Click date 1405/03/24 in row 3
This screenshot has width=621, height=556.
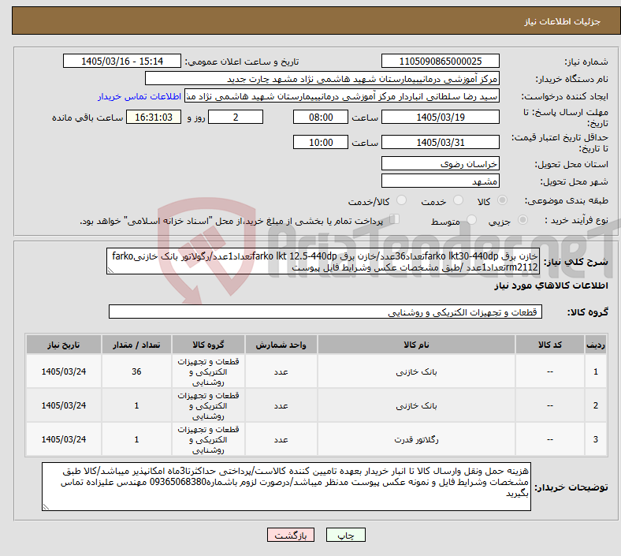(x=64, y=439)
